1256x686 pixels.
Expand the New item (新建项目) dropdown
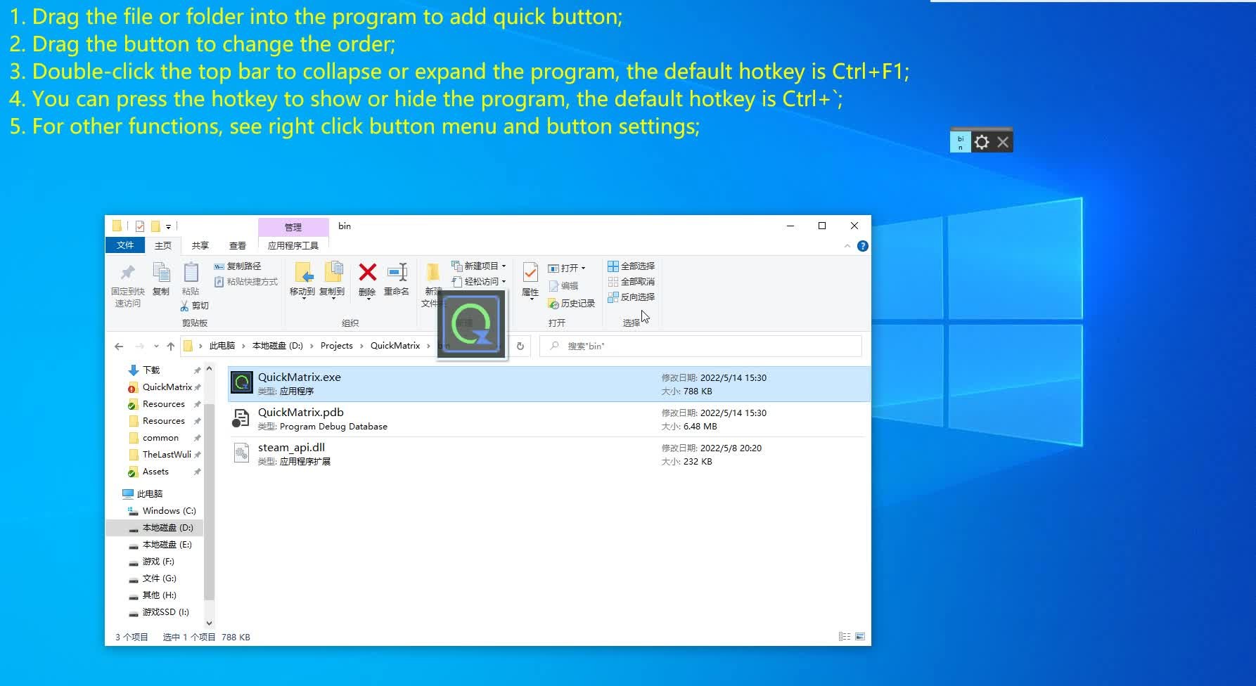tap(504, 266)
